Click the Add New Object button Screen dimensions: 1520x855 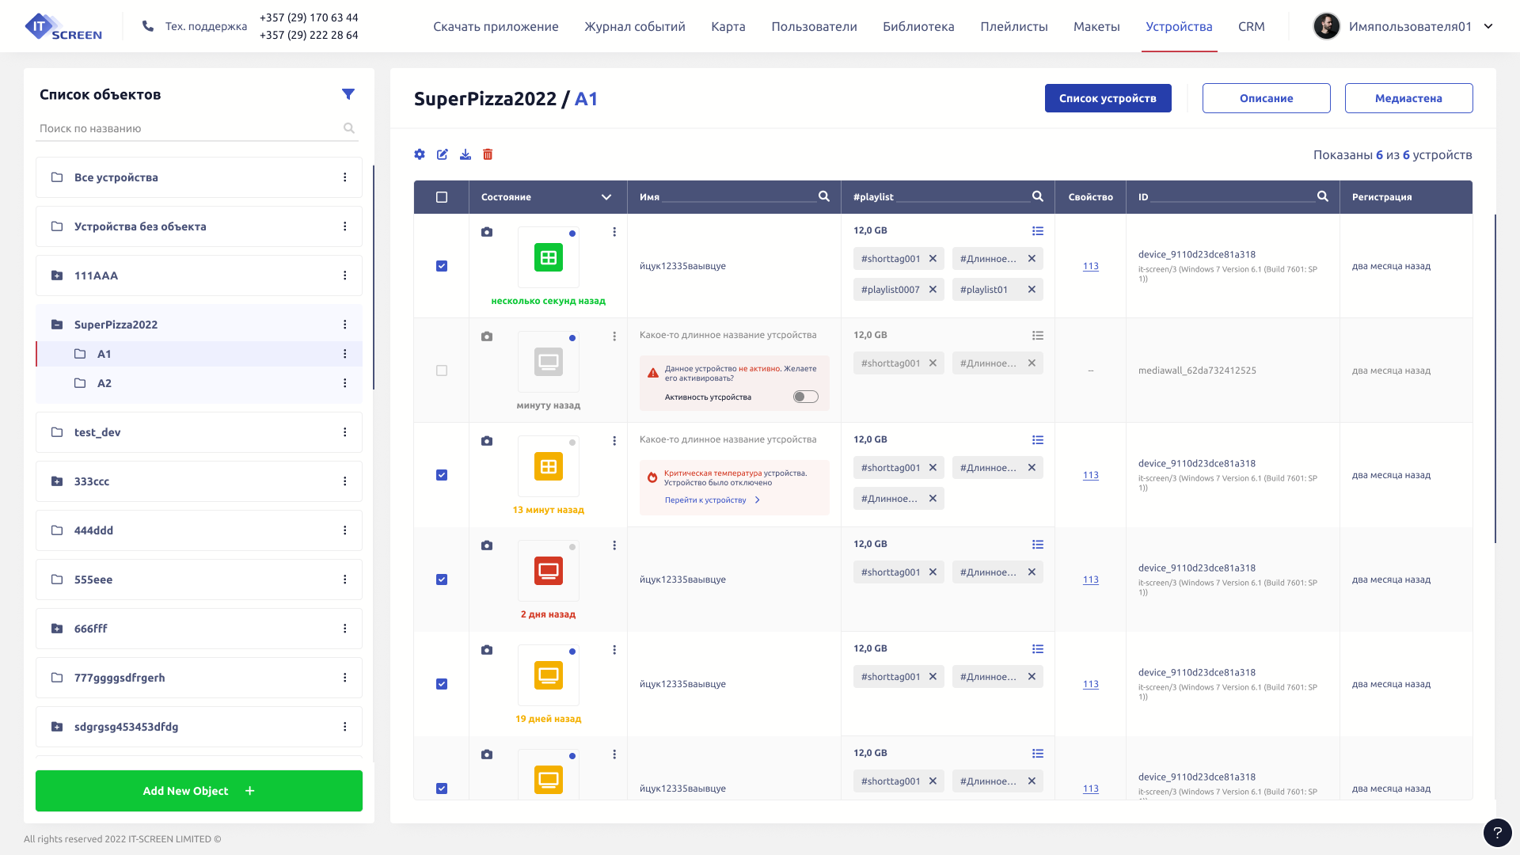tap(199, 791)
